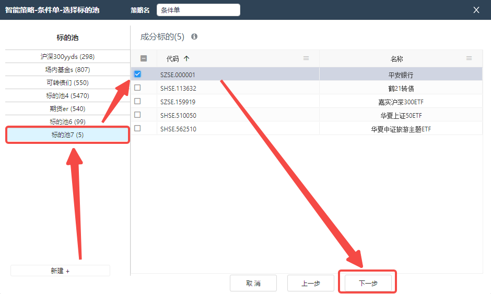Select the 可转债们 (550) pool

[x=67, y=83]
